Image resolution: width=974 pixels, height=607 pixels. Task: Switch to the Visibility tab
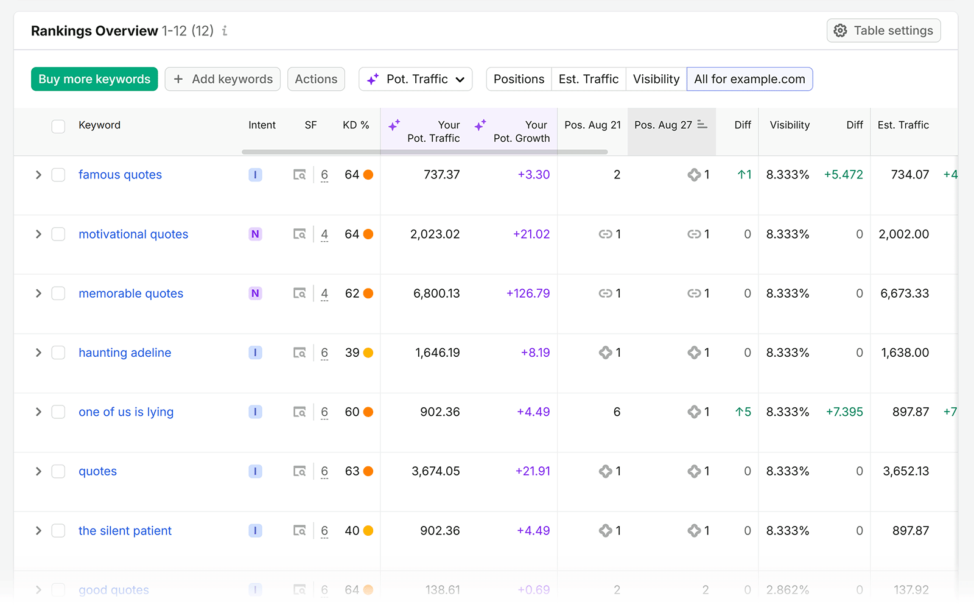[656, 79]
